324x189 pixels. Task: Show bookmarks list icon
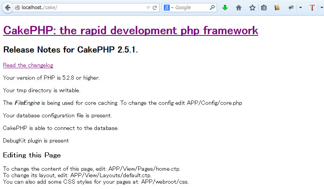pyautogui.click(x=264, y=8)
